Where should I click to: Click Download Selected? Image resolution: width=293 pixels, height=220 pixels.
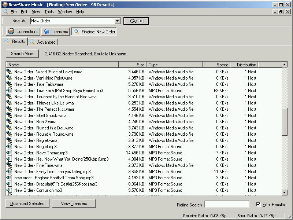pos(27,203)
